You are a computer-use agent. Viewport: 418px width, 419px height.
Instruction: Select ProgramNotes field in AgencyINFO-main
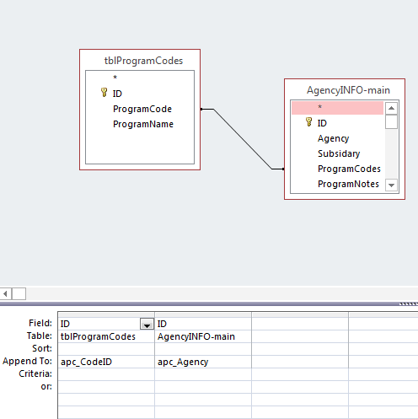tap(348, 184)
